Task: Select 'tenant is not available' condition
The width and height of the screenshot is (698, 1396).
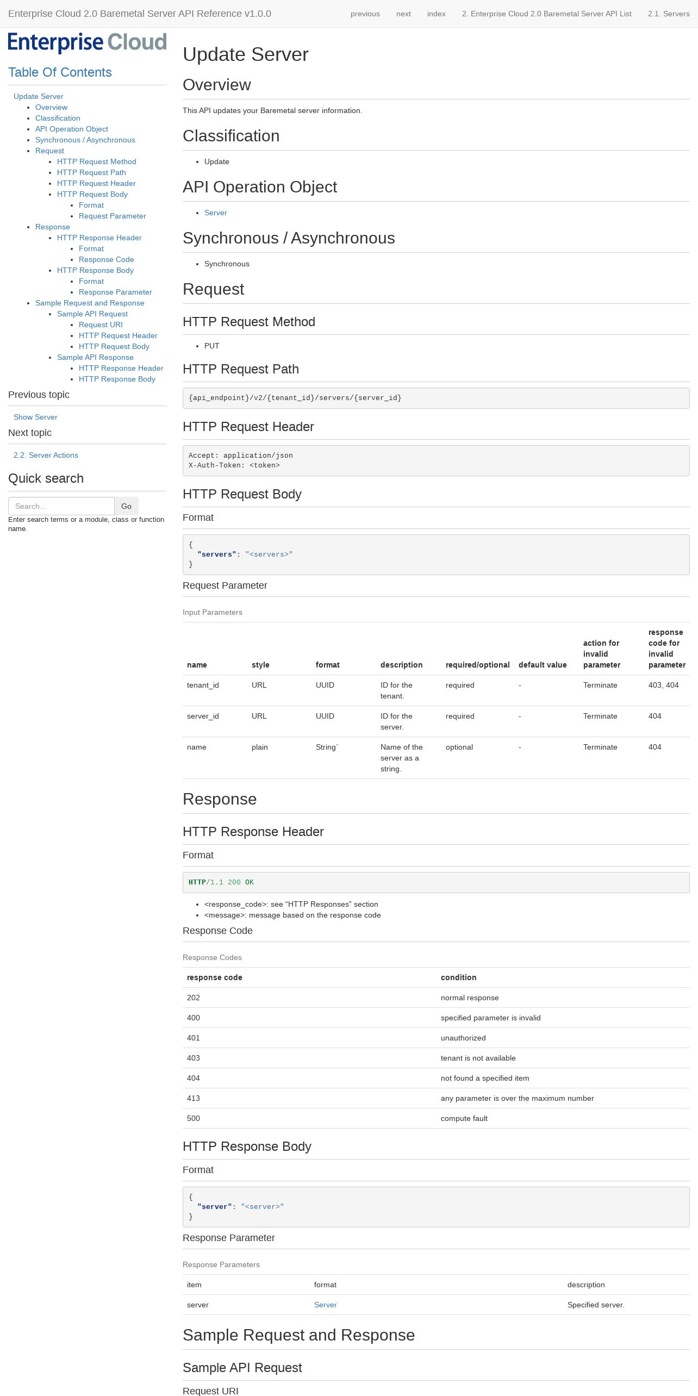Action: (x=478, y=1058)
